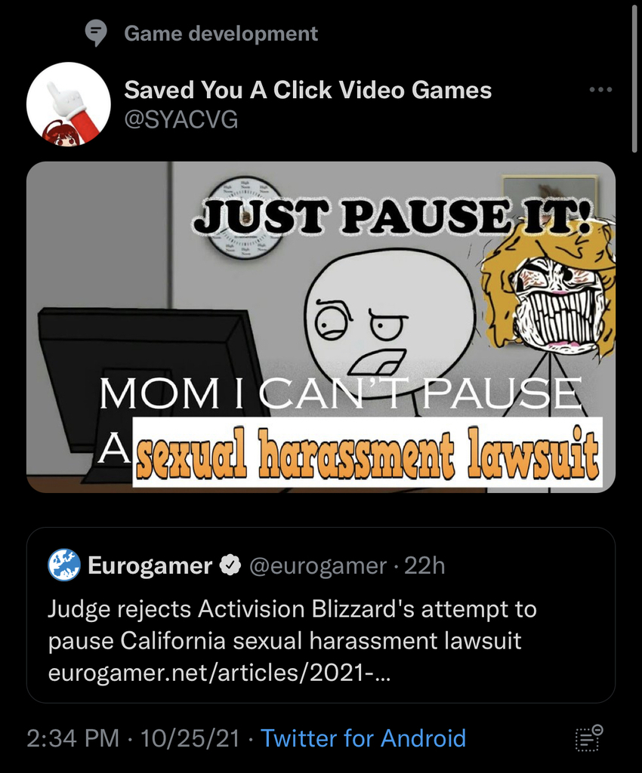Click the Saved You A Click Video Games name
The width and height of the screenshot is (642, 773).
point(307,90)
